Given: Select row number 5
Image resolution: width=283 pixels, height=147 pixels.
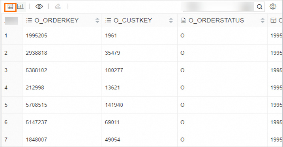Looking at the screenshot, I should [x=6, y=105].
